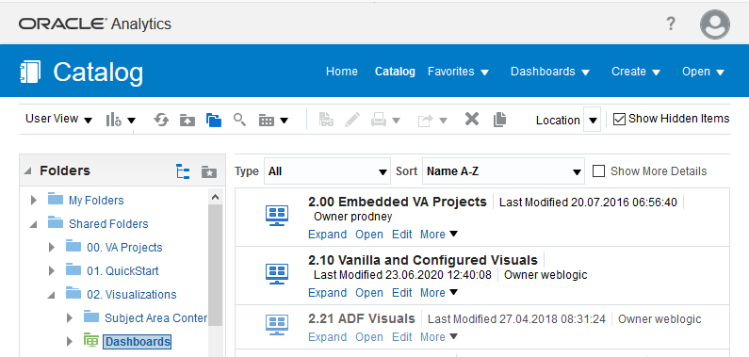
Task: Click the 2.10 Vanilla and Configured Visuals title
Action: click(423, 260)
